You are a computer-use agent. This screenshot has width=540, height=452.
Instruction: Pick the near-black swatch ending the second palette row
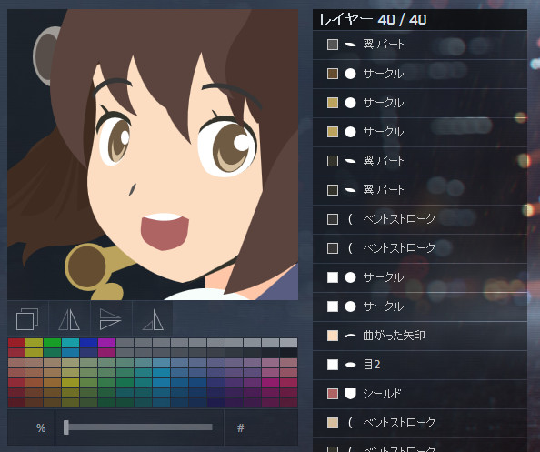(288, 353)
